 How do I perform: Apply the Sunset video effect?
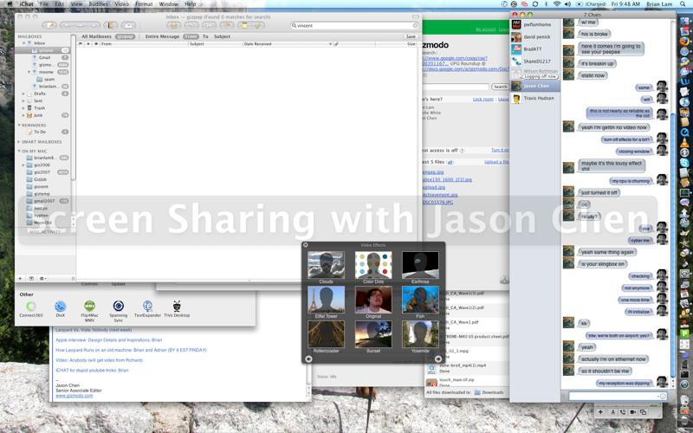tap(373, 337)
